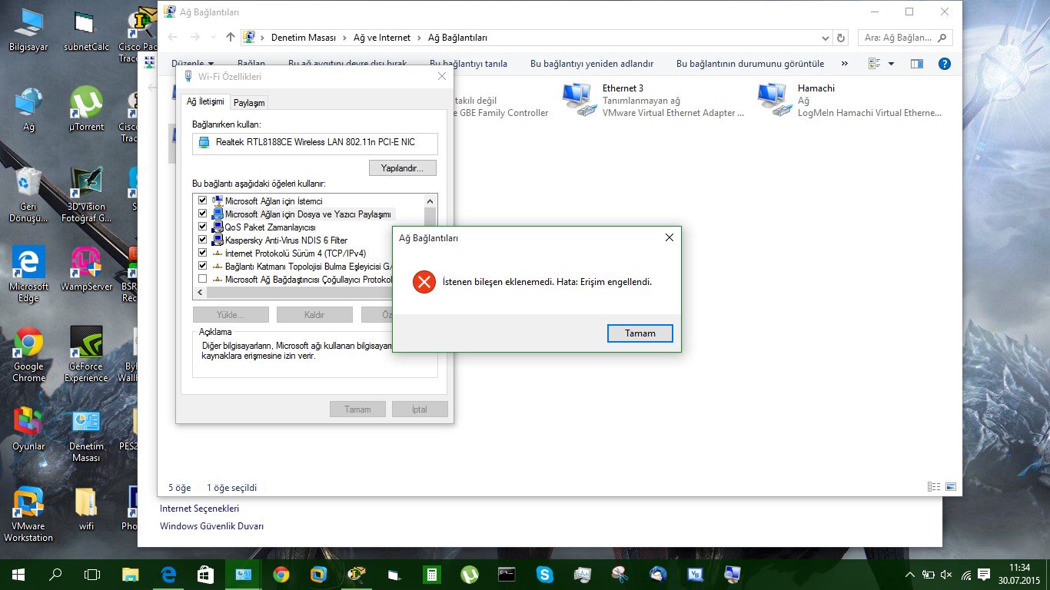Toggle the preview pane icon in toolbar
1050x590 pixels.
[916, 64]
